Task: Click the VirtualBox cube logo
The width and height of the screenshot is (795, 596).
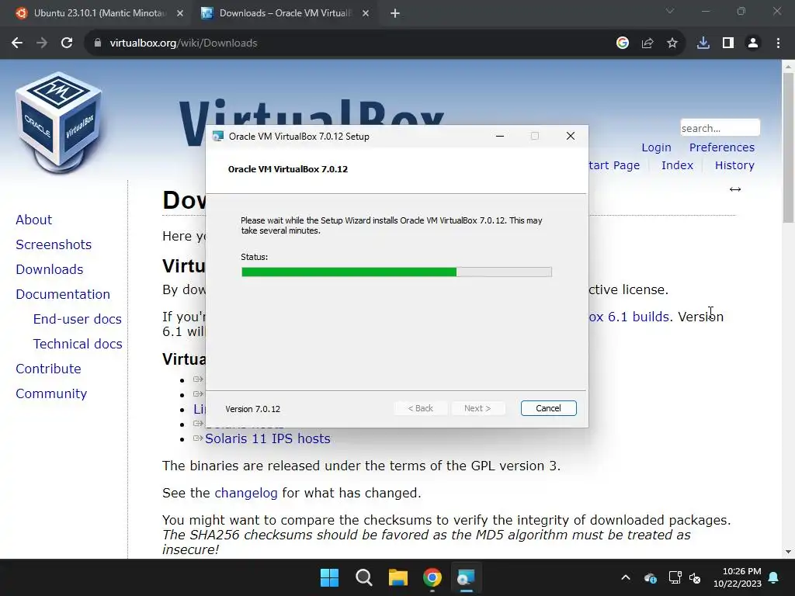Action: pos(59,123)
